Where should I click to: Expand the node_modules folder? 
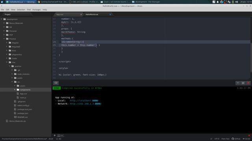(12, 74)
